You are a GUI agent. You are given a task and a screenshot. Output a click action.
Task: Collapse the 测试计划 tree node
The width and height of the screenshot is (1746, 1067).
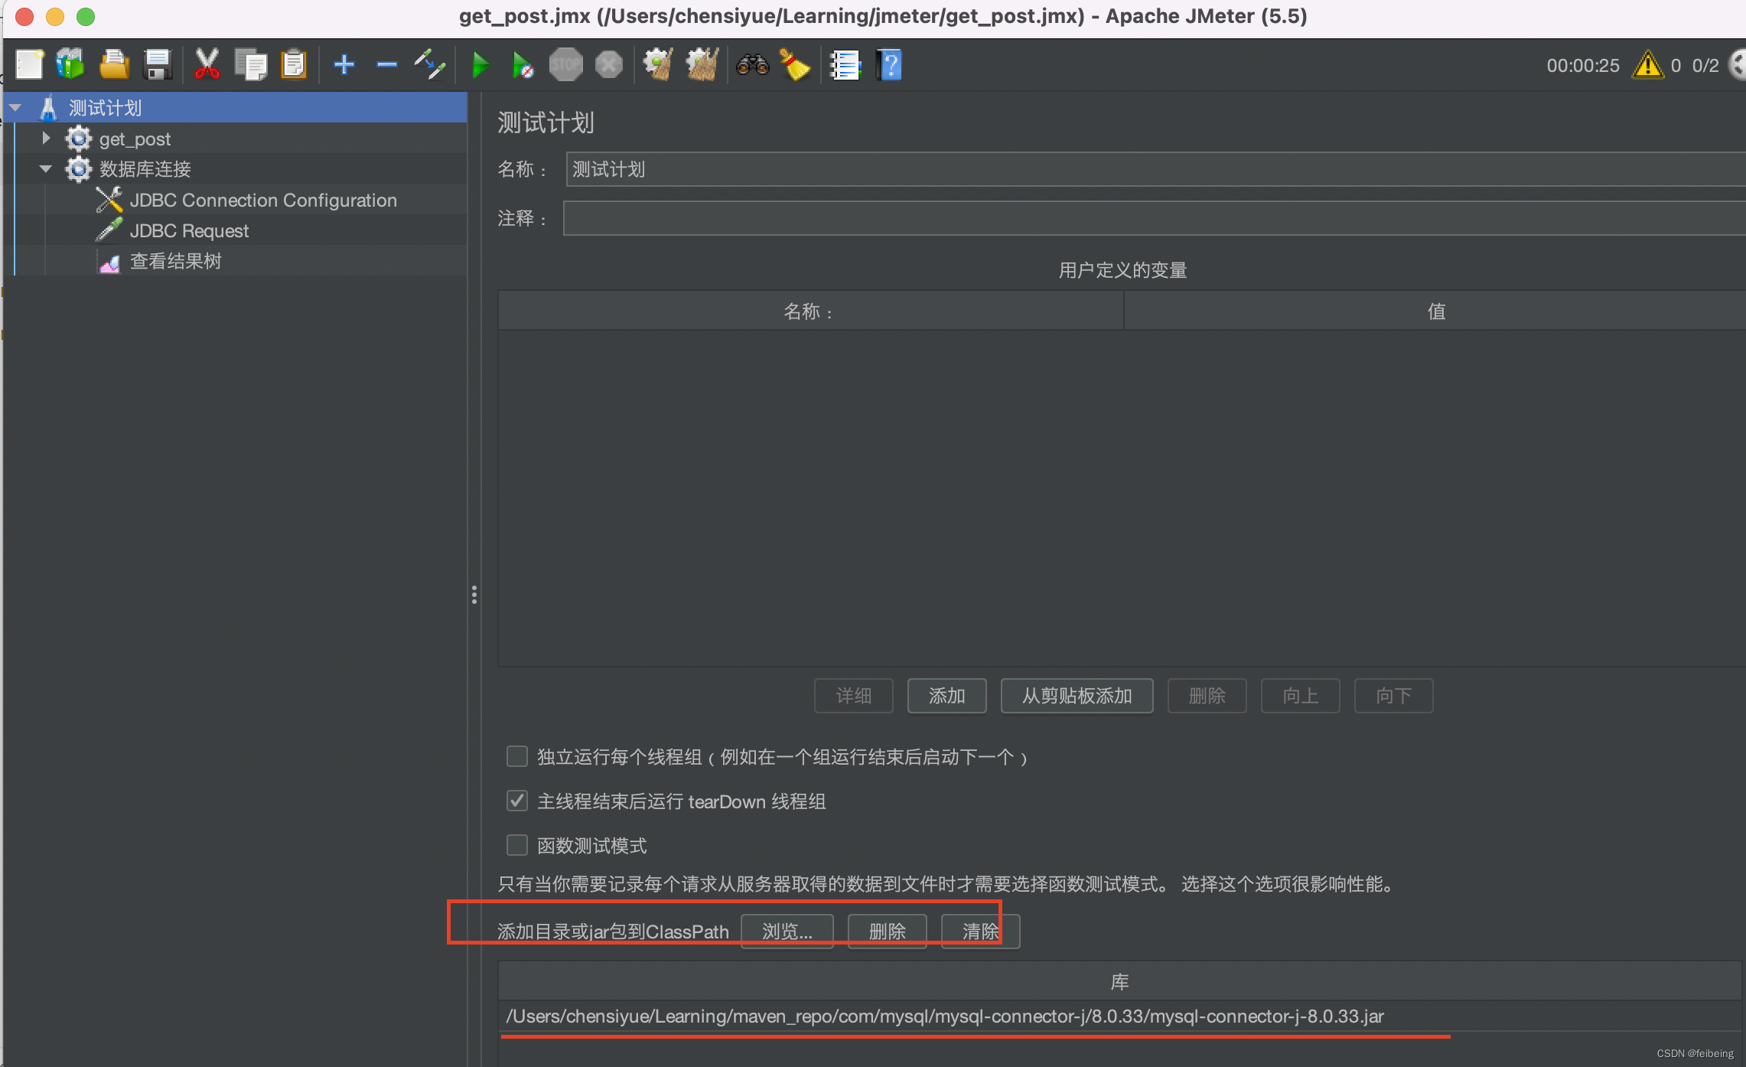coord(15,108)
